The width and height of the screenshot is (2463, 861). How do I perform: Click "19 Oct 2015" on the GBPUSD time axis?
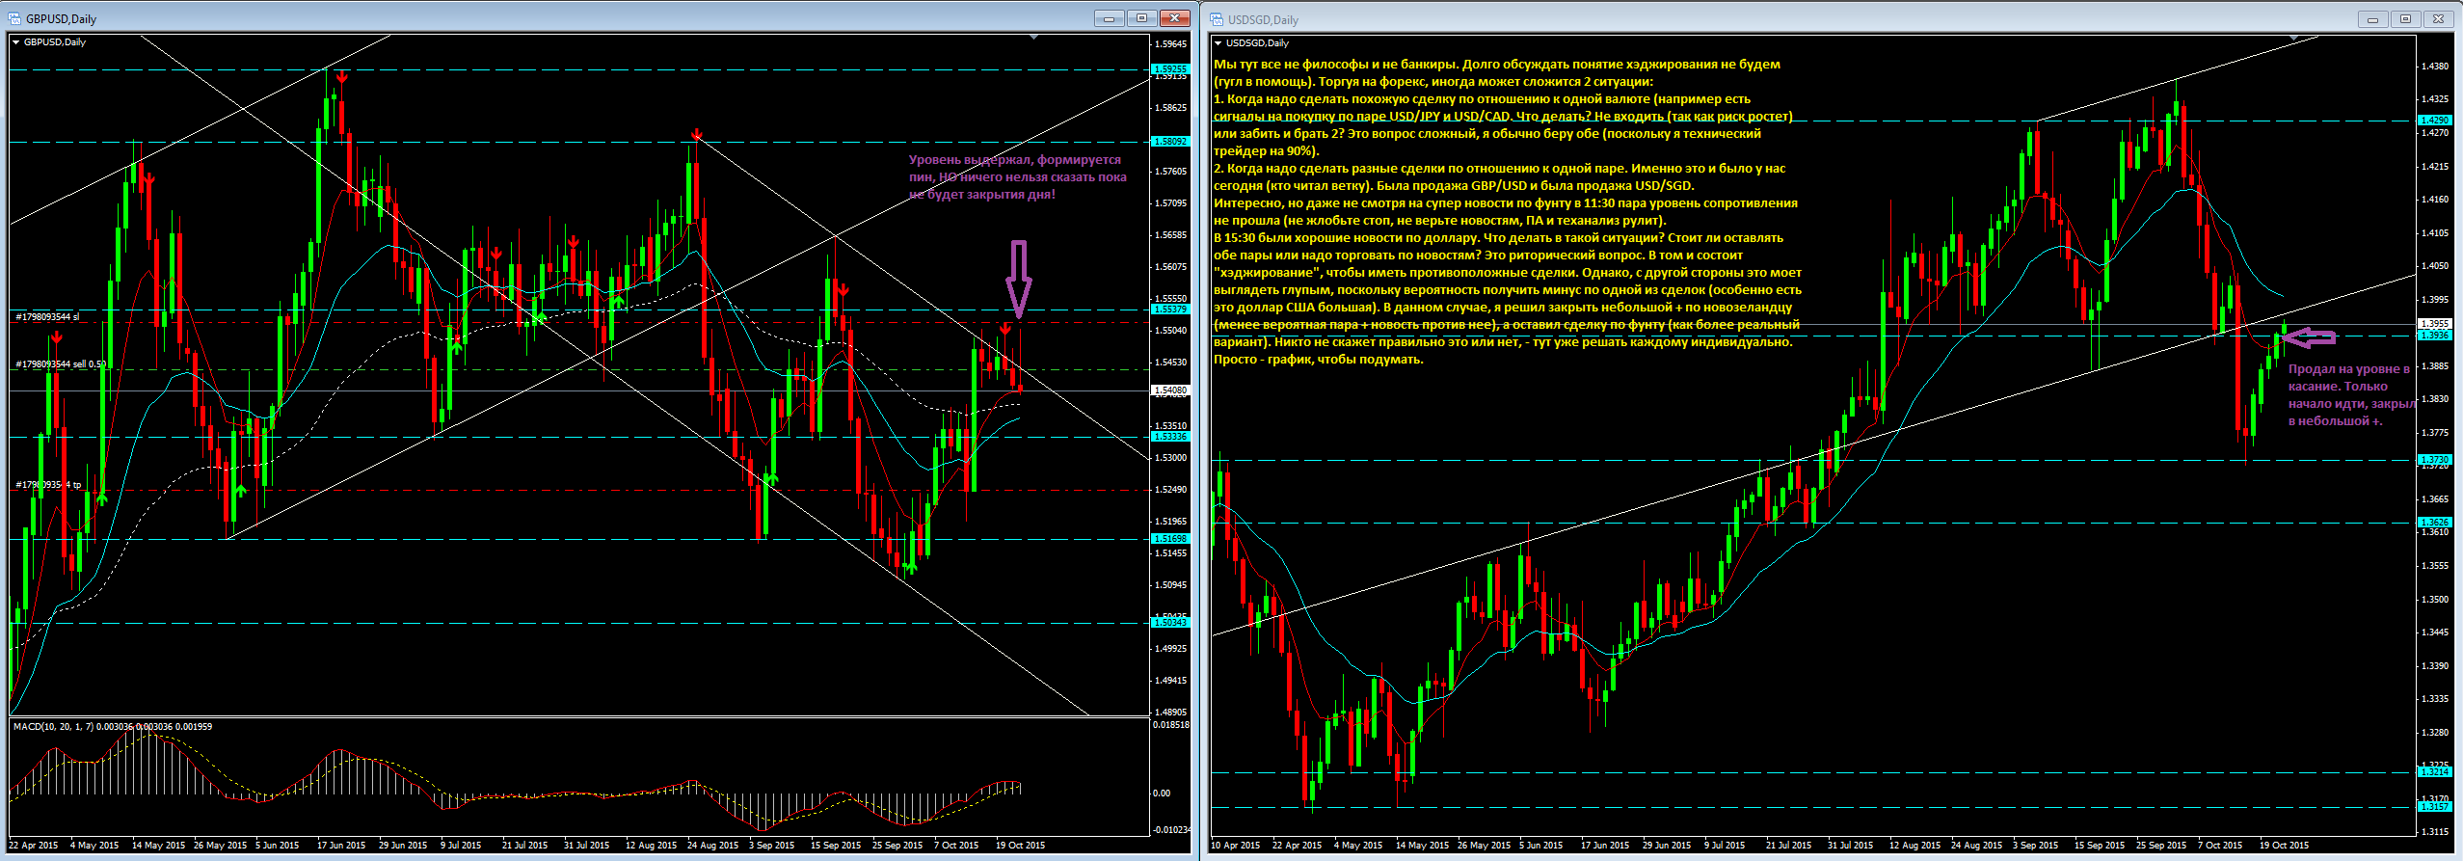tap(1020, 846)
